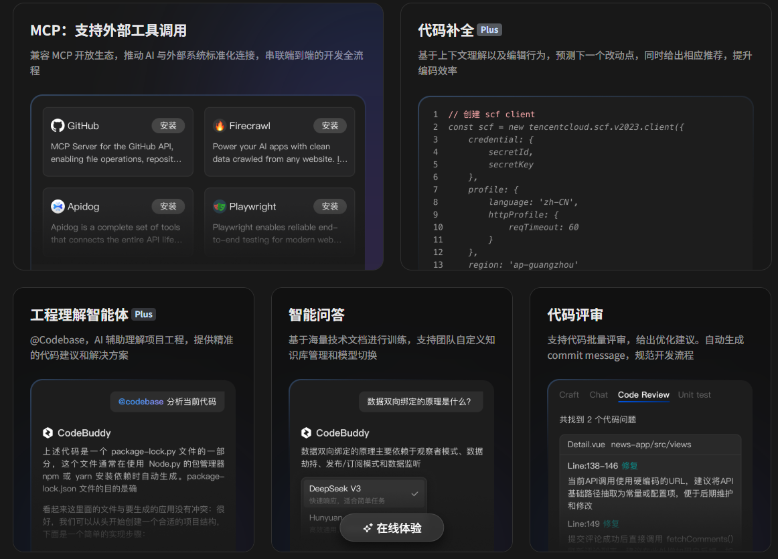778x559 pixels.
Task: Install the GitHub MCP Server via 安装
Action: point(169,125)
